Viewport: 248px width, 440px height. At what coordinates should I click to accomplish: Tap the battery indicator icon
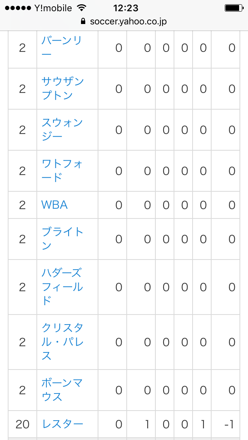pyautogui.click(x=234, y=8)
